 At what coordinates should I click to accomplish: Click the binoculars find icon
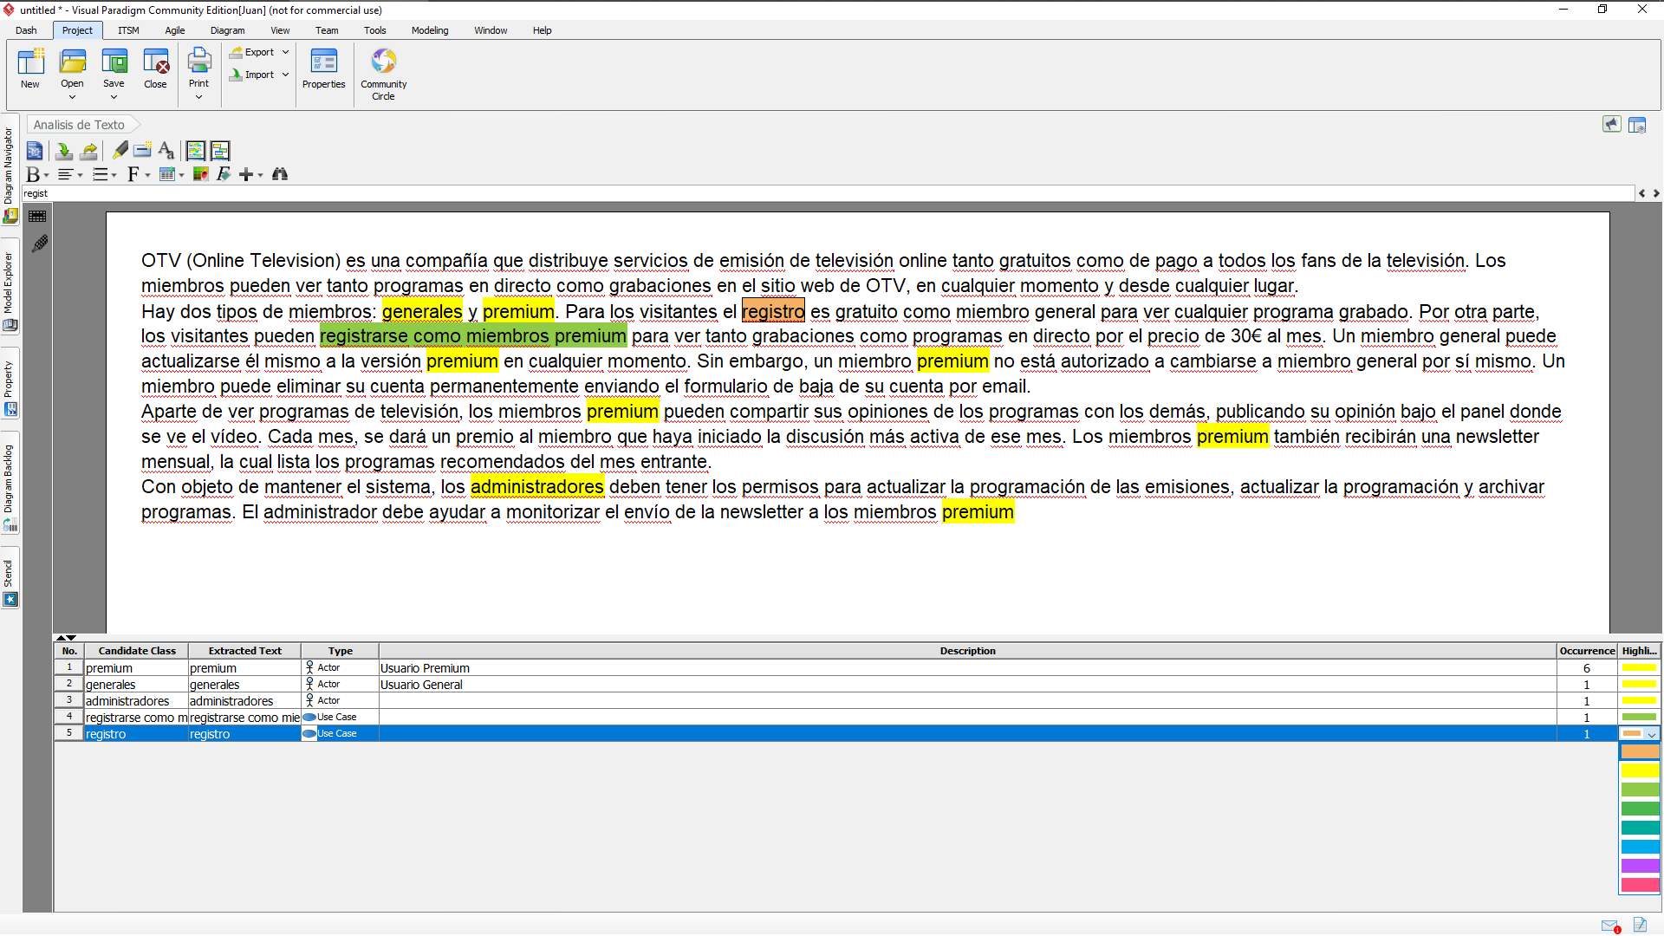click(x=279, y=174)
